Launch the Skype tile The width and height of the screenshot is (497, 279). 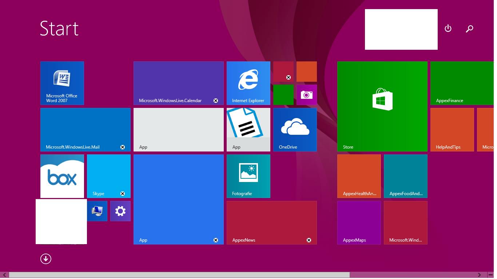(x=109, y=176)
